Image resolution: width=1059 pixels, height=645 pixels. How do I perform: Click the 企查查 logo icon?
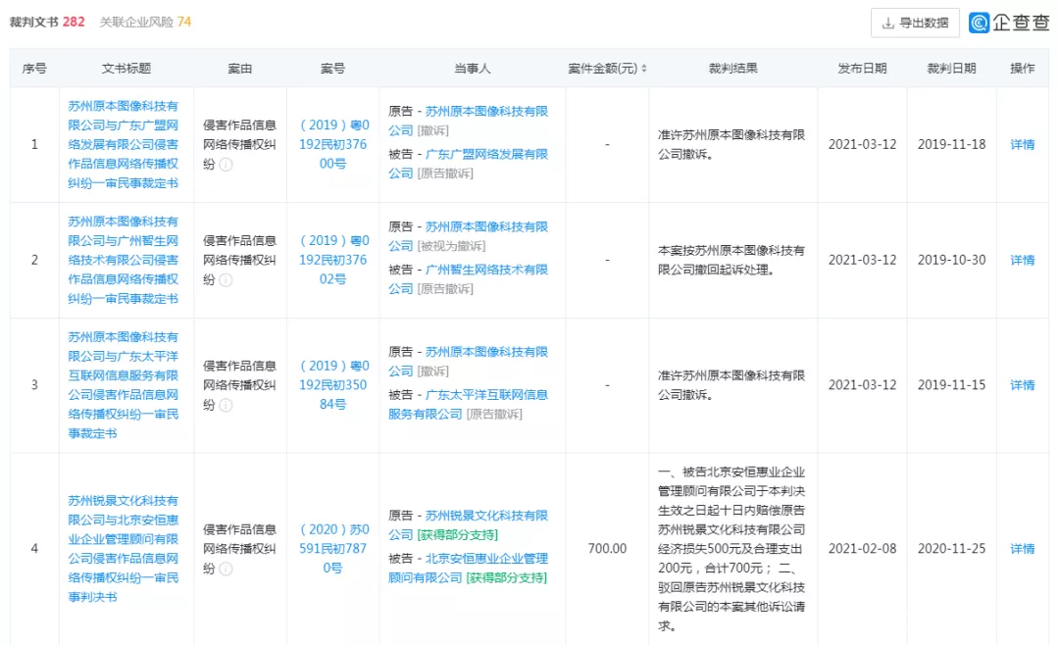[x=979, y=23]
